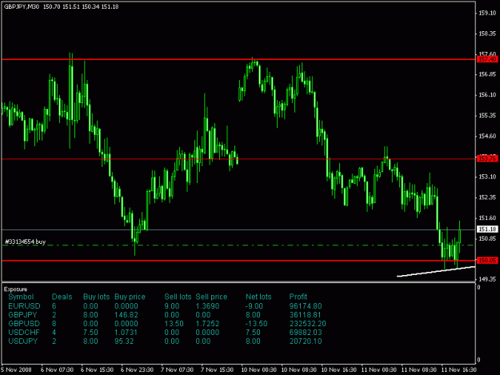Click the Sell price column header
Image resolution: width=500 pixels, height=375 pixels.
[x=211, y=297]
